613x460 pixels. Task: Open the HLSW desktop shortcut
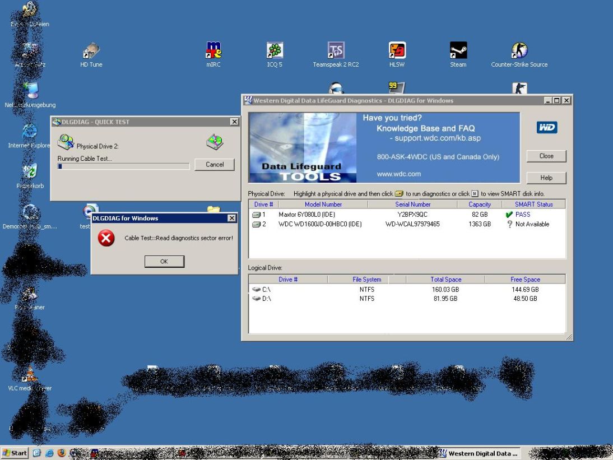pos(397,55)
